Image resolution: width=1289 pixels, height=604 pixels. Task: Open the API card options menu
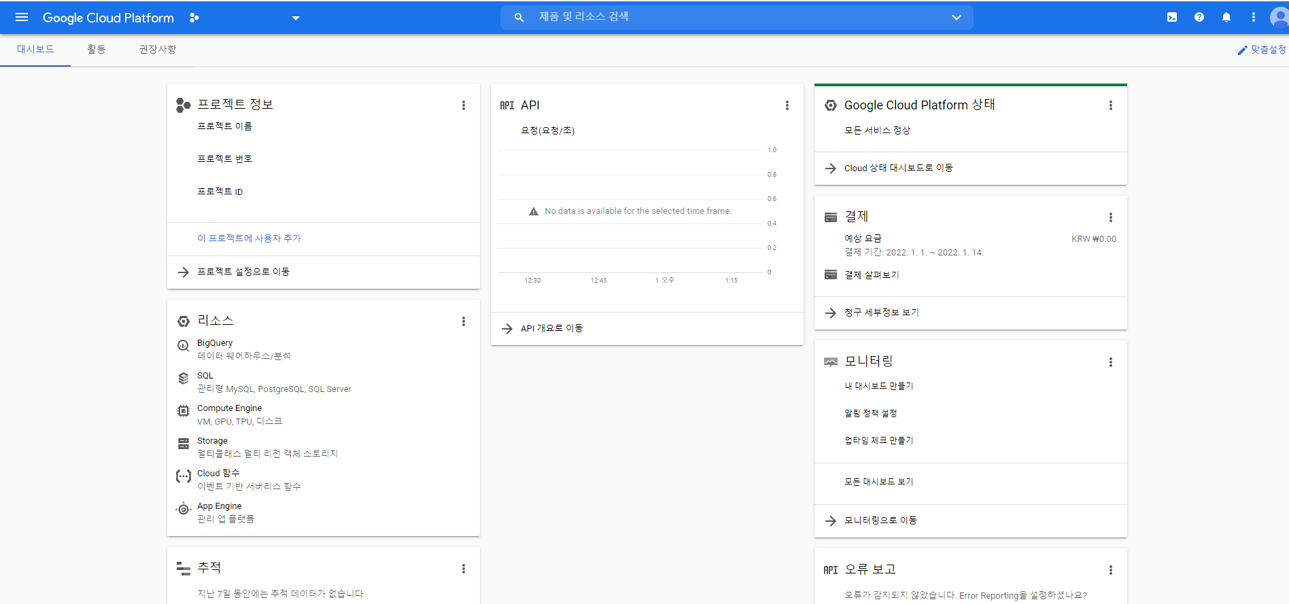[787, 105]
